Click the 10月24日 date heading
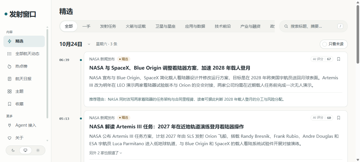Viewport: 360px width, 162px height. [71, 44]
